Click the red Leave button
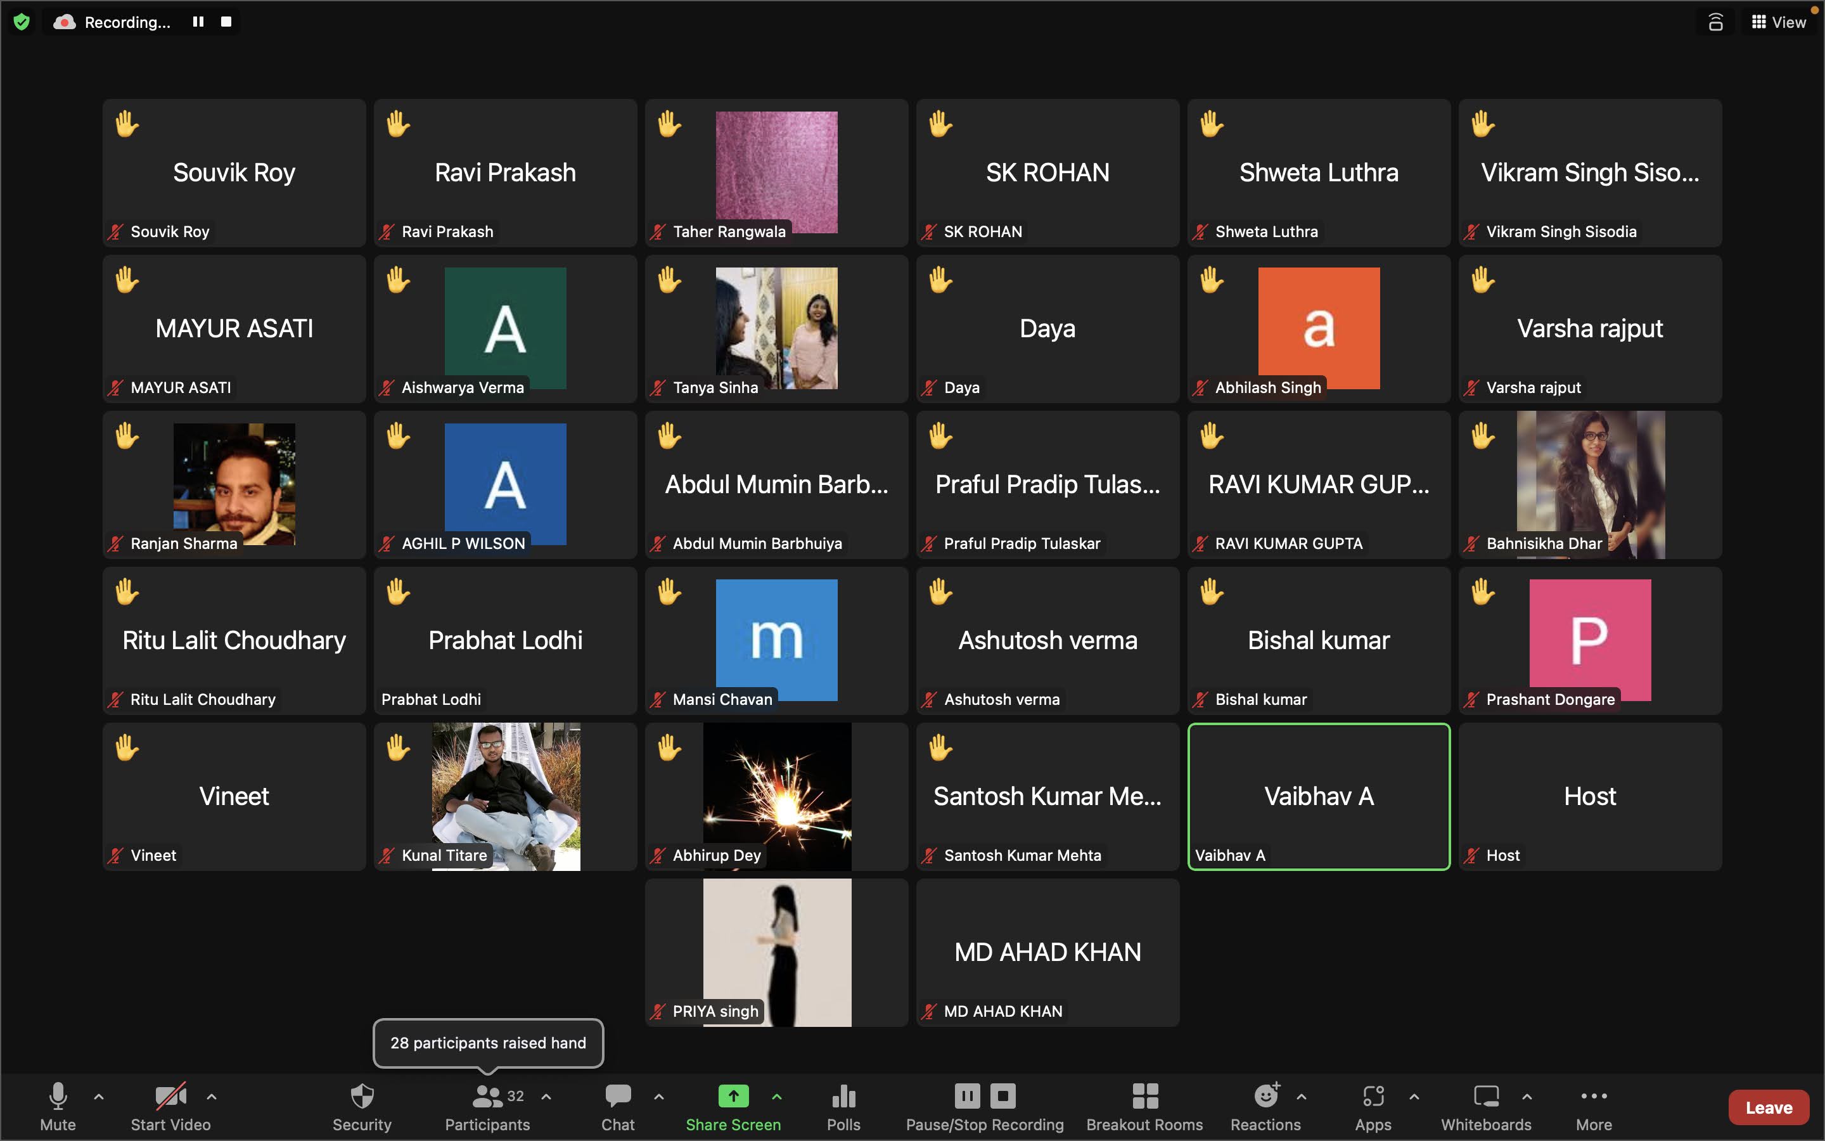Screen dimensions: 1825x1141 (x=1768, y=1107)
